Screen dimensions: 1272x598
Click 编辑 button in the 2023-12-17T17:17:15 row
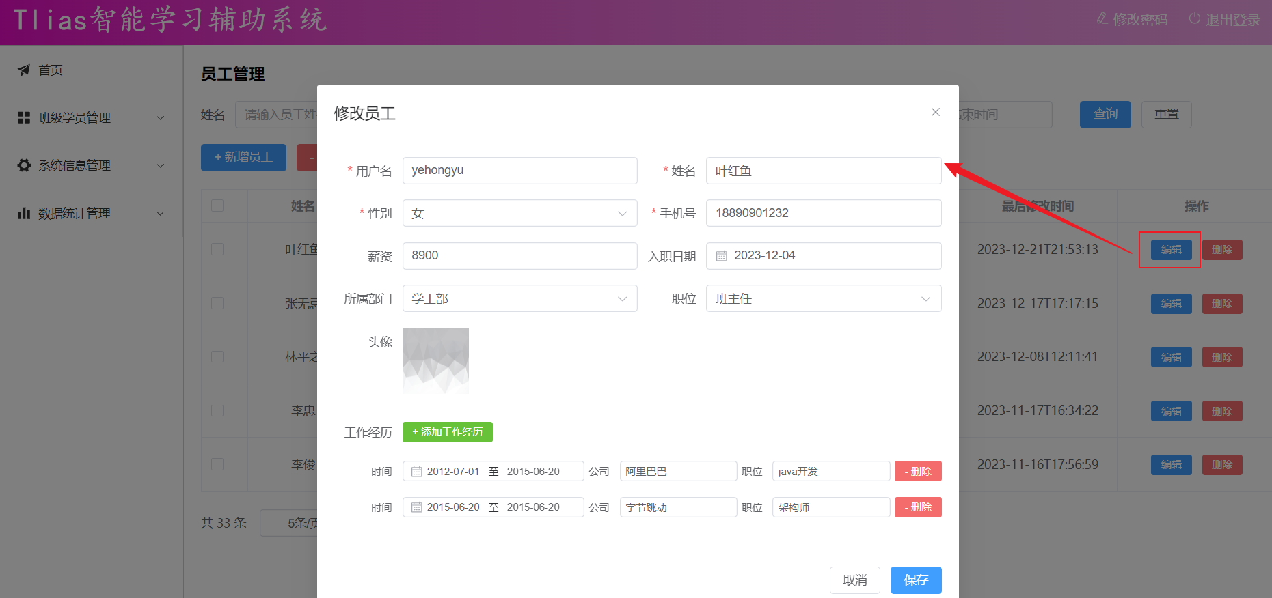coord(1171,303)
